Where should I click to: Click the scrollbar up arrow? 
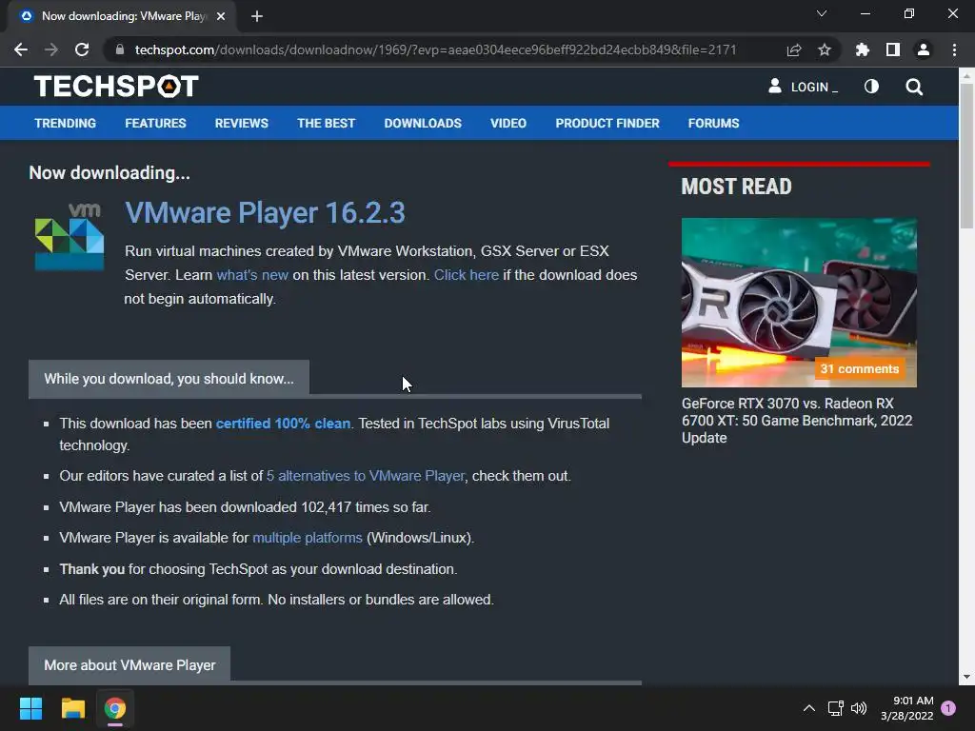966,76
